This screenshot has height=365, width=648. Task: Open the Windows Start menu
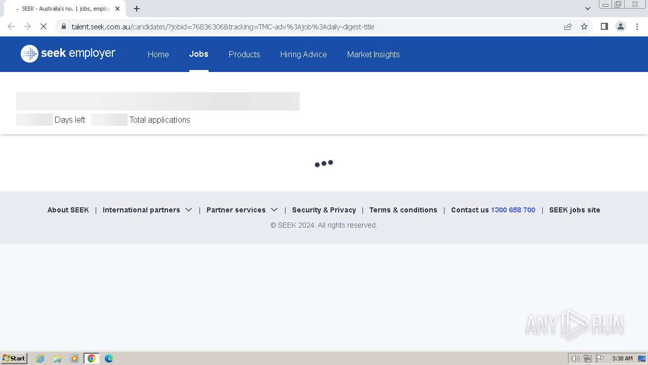point(14,358)
